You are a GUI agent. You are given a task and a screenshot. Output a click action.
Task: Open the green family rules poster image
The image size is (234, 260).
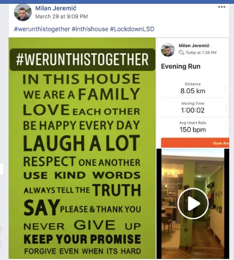tap(82, 148)
